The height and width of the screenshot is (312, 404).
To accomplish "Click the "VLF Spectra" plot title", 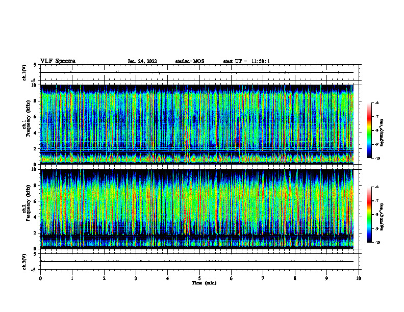I will click(x=58, y=61).
